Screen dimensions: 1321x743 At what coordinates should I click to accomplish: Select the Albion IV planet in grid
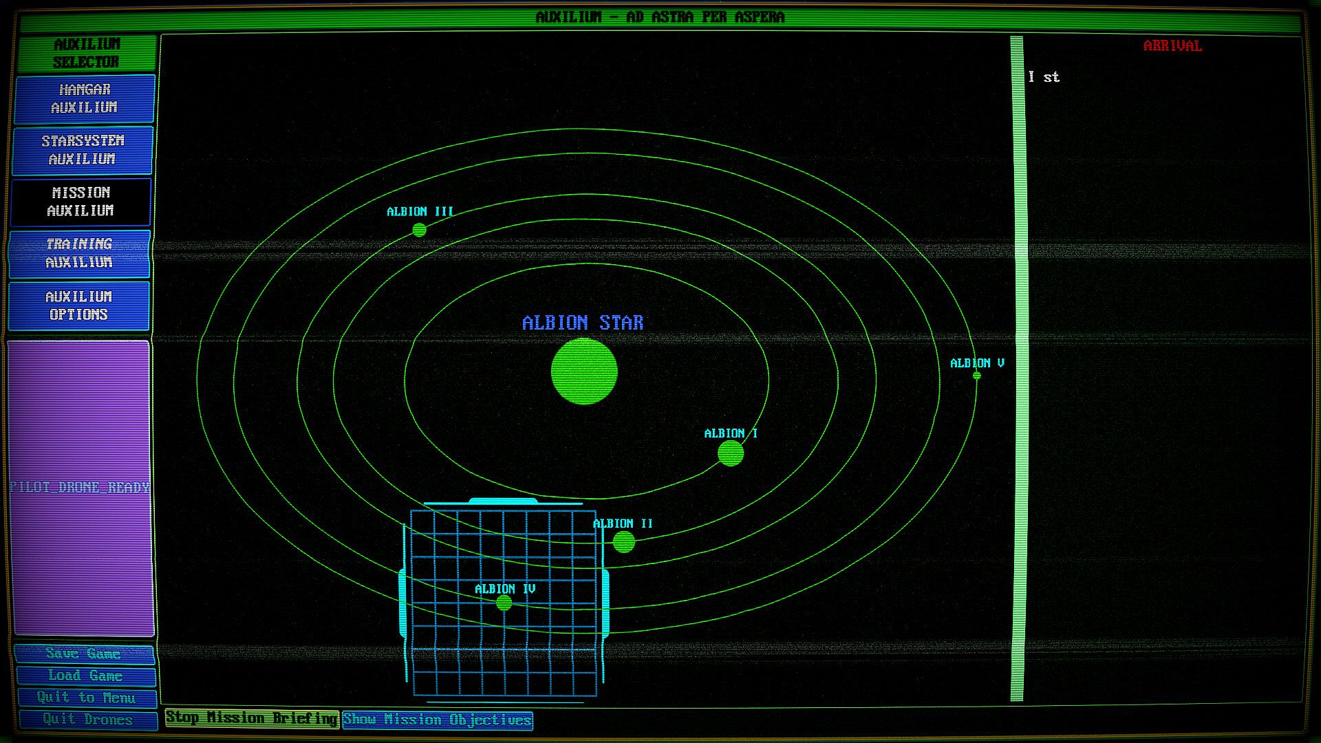[504, 603]
